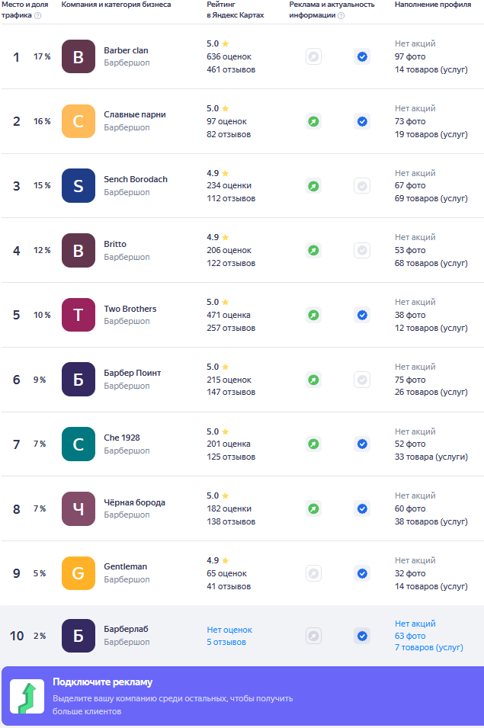Click the gray advertising icon for Барберлаб

point(313,636)
